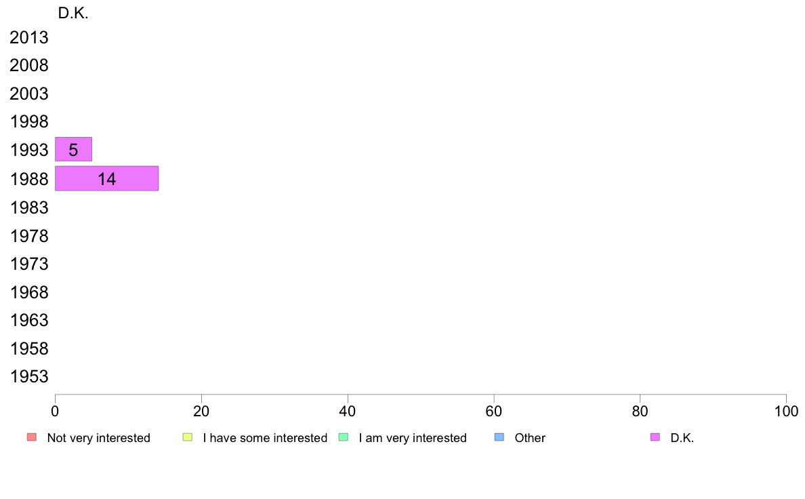This screenshot has width=805, height=499.
Task: Click the green I am very interested swatch
Action: pos(344,437)
